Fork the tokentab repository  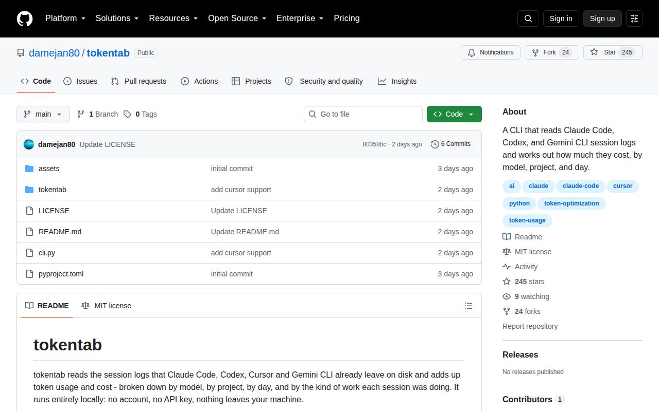tap(552, 52)
